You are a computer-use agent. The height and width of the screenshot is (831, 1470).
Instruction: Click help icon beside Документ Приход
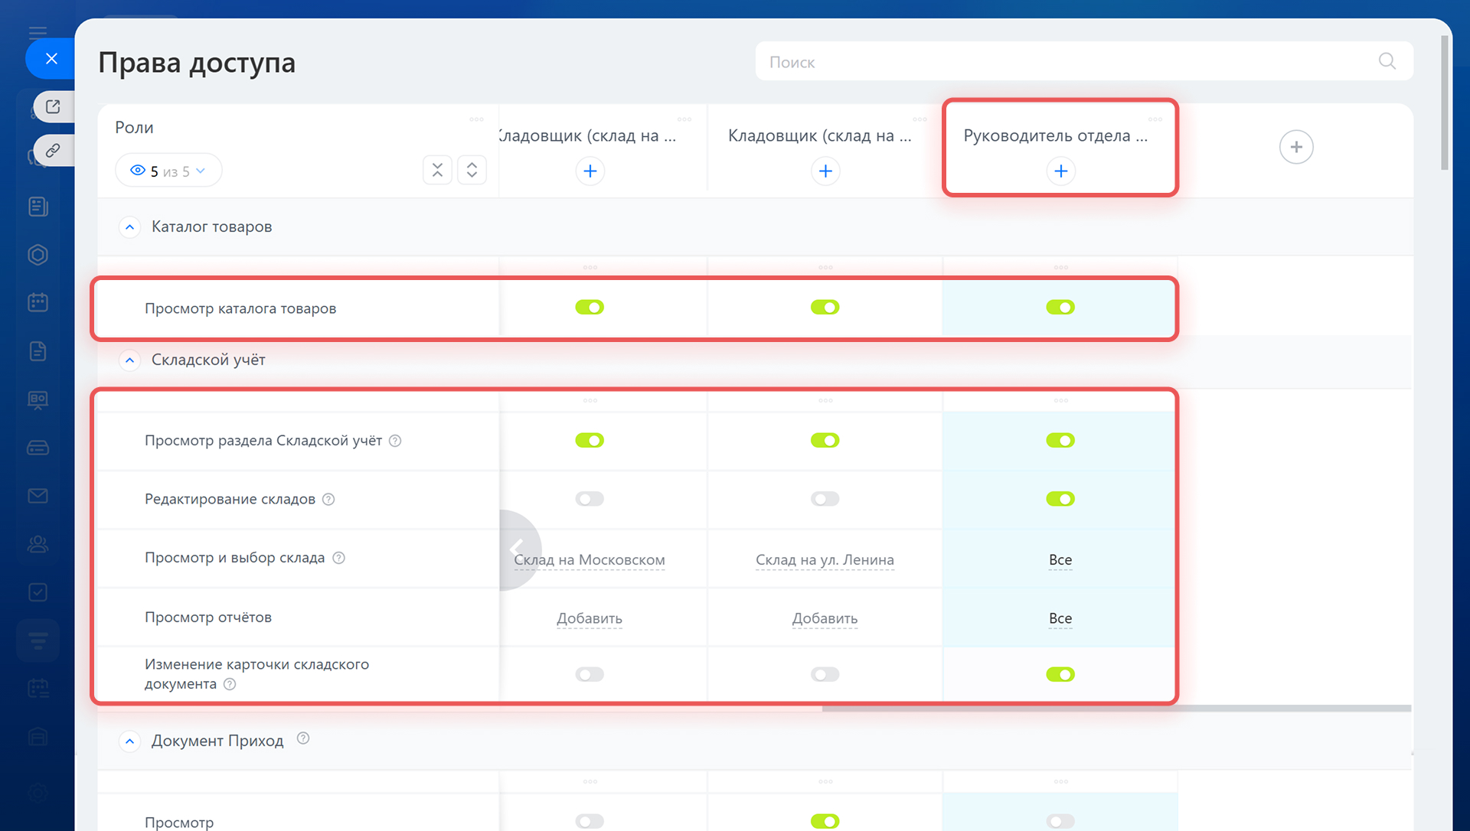point(303,738)
